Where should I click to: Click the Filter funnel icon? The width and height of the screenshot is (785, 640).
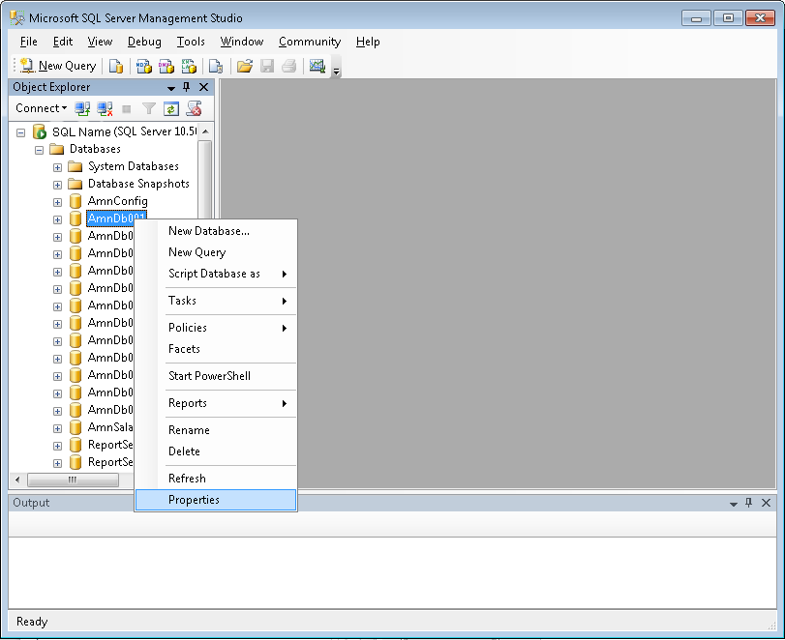[x=149, y=108]
